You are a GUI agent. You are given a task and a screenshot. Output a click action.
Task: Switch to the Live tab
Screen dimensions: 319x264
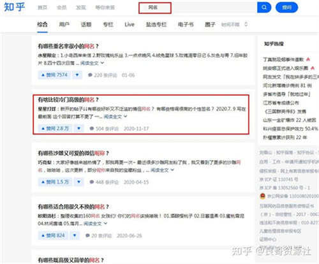tap(130, 24)
